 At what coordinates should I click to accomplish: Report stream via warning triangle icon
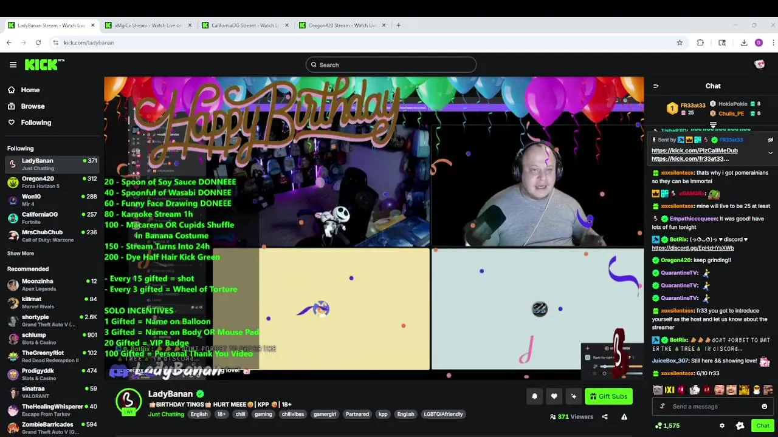(624, 417)
